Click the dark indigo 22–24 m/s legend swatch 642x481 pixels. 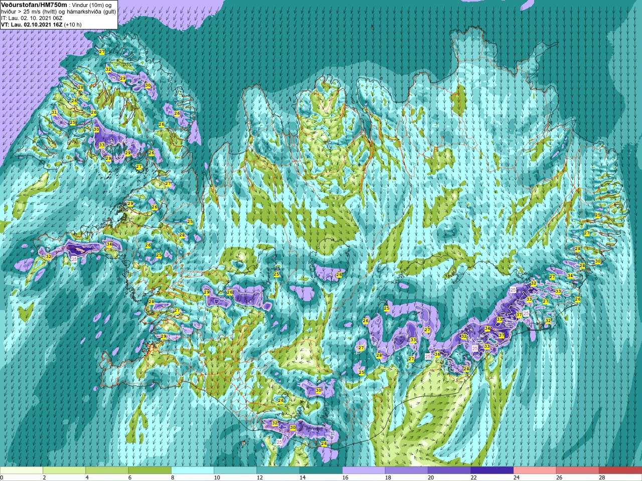(x=492, y=470)
